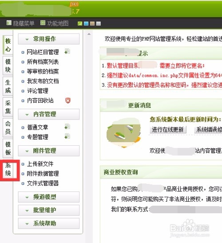Click the warning about 默认管理目录
The height and width of the screenshot is (243, 222).
tap(155, 66)
